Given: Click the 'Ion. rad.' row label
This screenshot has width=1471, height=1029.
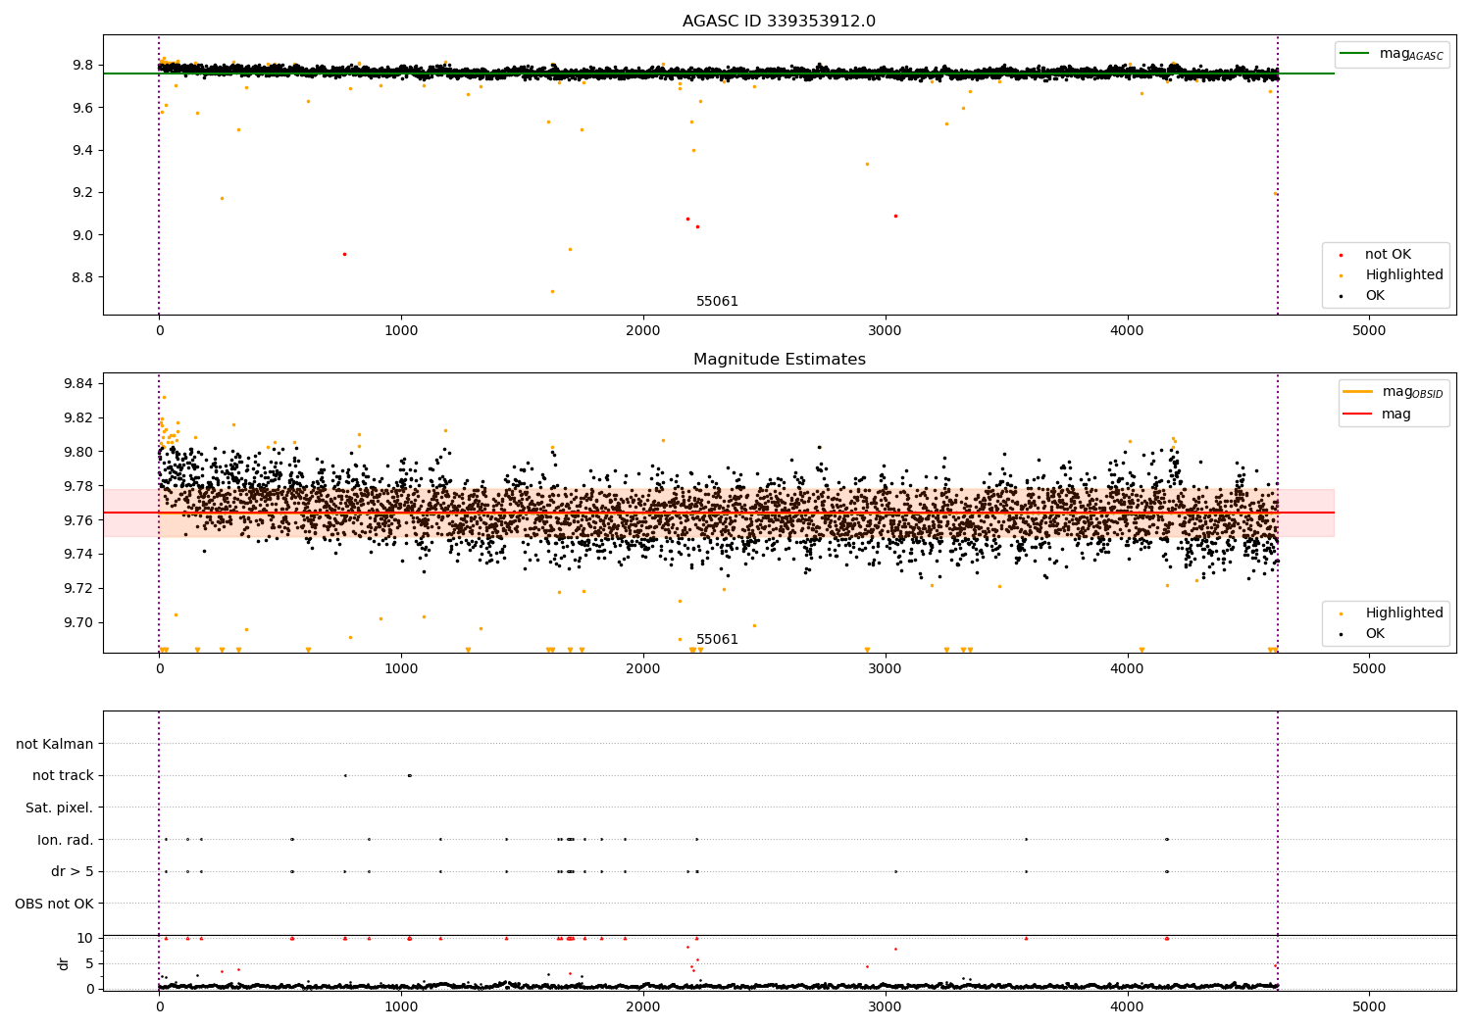Looking at the screenshot, I should 66,840.
